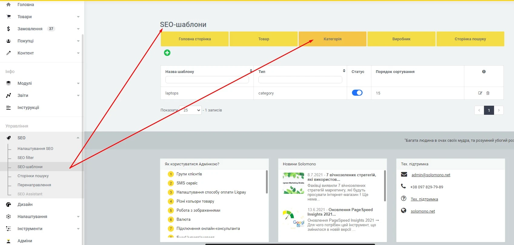Open the Перенаправлення submenu item
514x245 pixels.
click(34, 185)
